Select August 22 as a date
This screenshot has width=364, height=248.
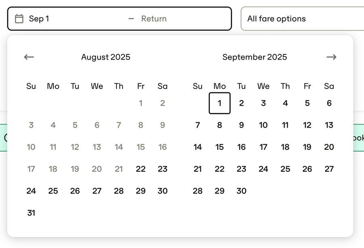pyautogui.click(x=141, y=169)
